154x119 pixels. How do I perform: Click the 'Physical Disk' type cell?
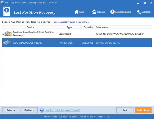click(x=66, y=43)
